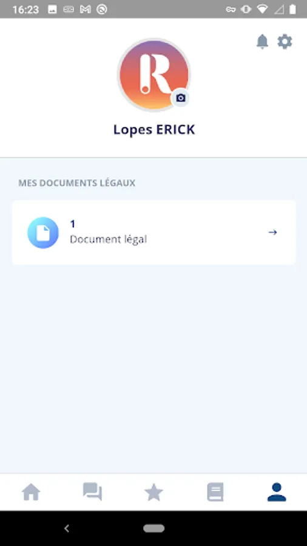The width and height of the screenshot is (307, 546).
Task: Tap the clock showing 16:23
Action: pyautogui.click(x=25, y=9)
